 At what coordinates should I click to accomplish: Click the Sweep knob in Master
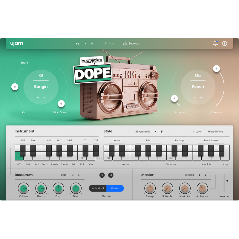(x=150, y=188)
